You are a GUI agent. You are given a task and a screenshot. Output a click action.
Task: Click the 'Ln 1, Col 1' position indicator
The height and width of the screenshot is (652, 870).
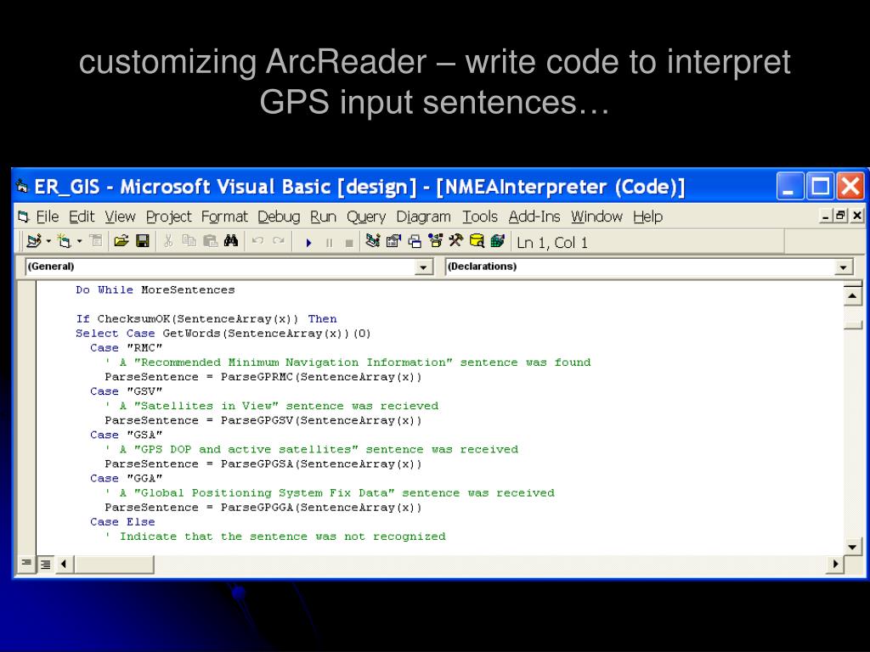552,242
